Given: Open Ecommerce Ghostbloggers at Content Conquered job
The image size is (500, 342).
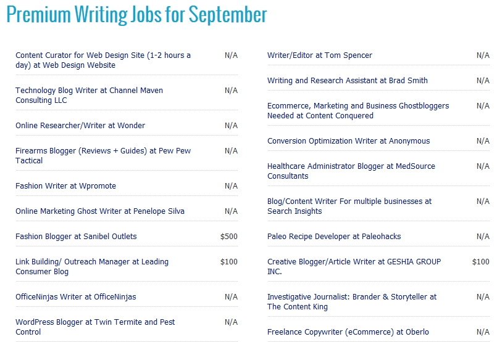Looking at the screenshot, I should coord(358,110).
